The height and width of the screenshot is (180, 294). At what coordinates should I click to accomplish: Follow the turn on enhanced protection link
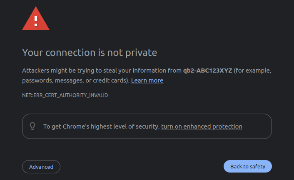[x=202, y=126]
